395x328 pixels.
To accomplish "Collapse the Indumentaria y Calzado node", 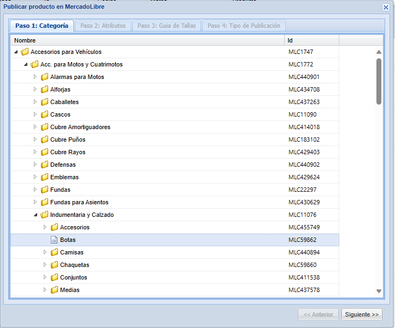I will (36, 215).
